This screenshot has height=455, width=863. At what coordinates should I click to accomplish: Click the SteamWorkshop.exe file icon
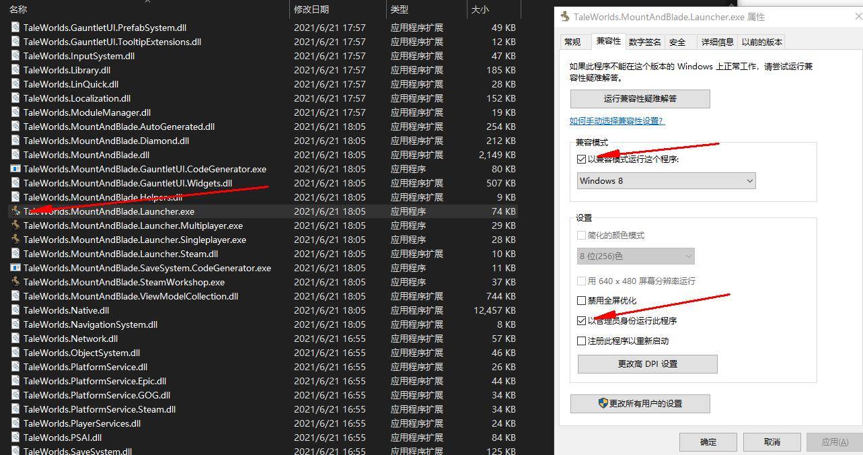point(15,282)
